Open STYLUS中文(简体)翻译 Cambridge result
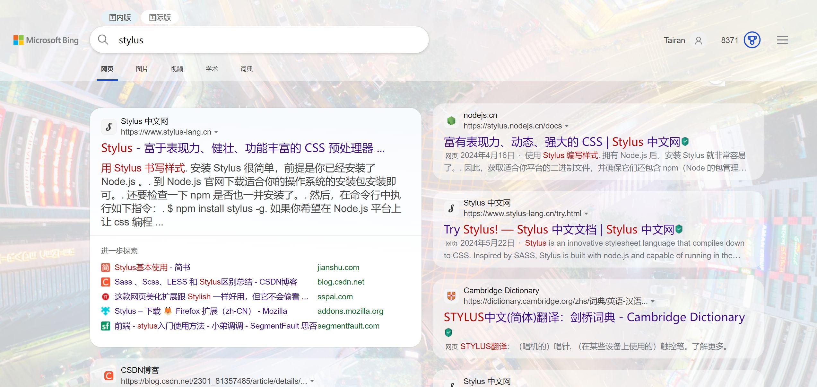Screen dimensions: 817x387 pyautogui.click(x=594, y=317)
